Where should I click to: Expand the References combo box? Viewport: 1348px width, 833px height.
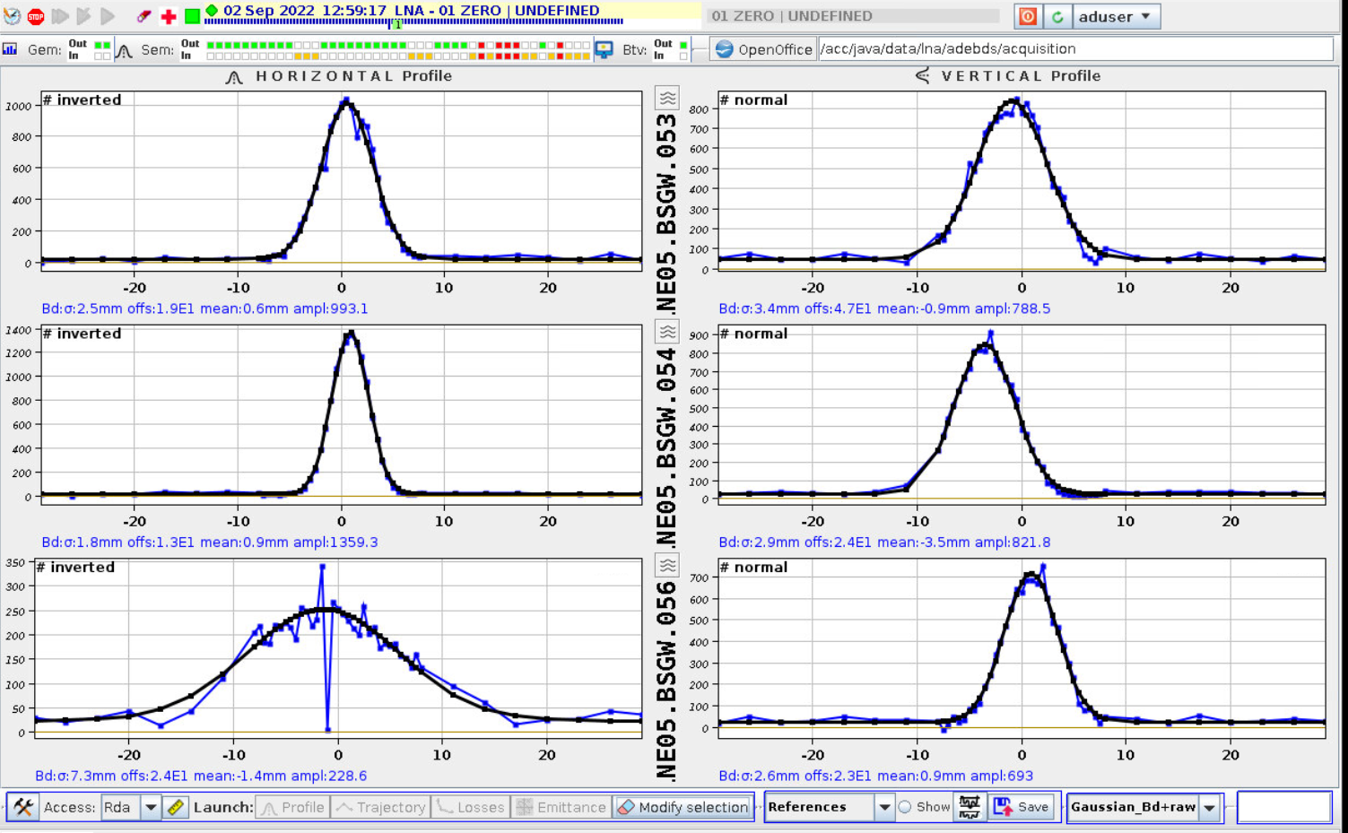pos(884,807)
